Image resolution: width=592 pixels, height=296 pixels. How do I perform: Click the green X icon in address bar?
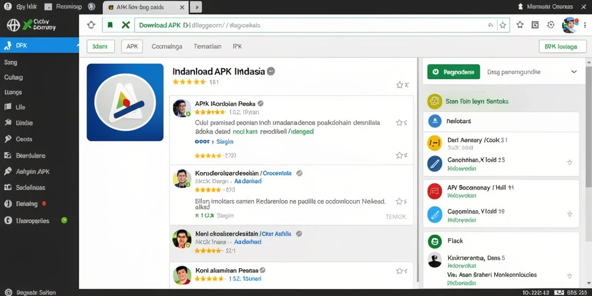click(125, 25)
